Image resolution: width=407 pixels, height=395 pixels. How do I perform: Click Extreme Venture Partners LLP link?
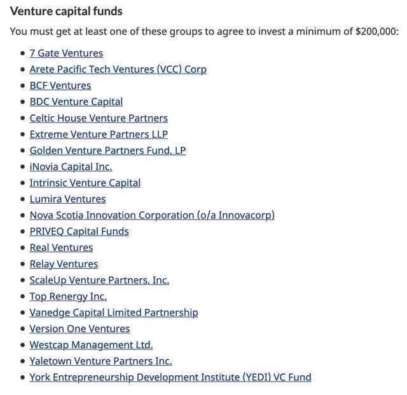99,134
